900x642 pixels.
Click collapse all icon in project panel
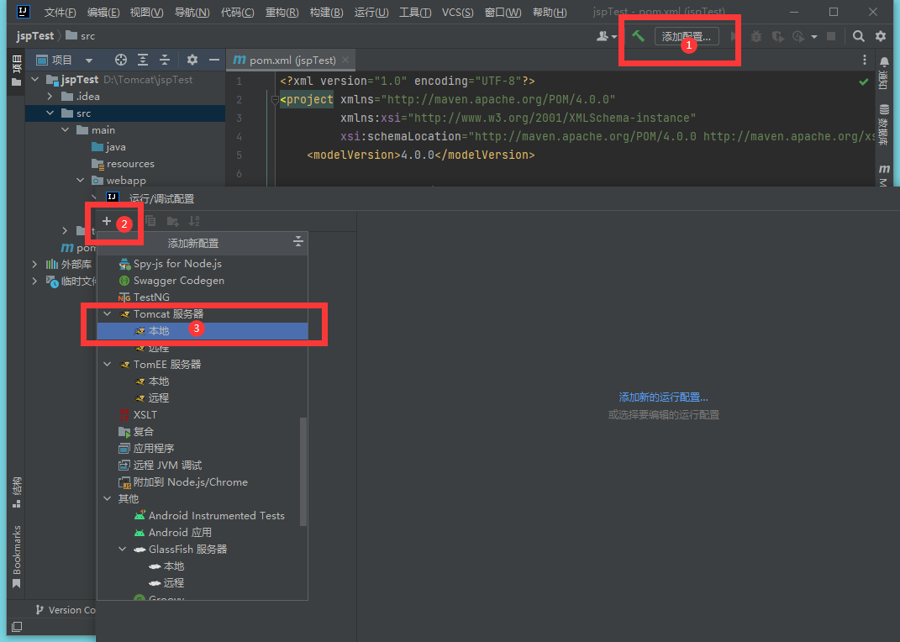[165, 60]
